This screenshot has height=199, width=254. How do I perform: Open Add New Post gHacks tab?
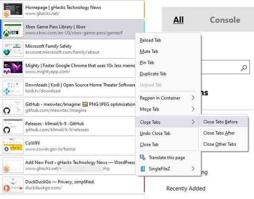[x=68, y=165]
